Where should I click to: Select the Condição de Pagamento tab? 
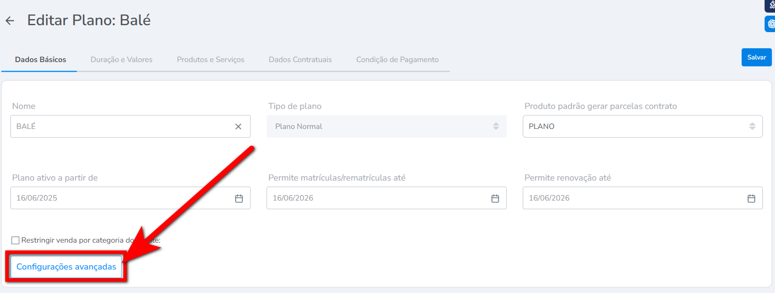click(x=397, y=59)
